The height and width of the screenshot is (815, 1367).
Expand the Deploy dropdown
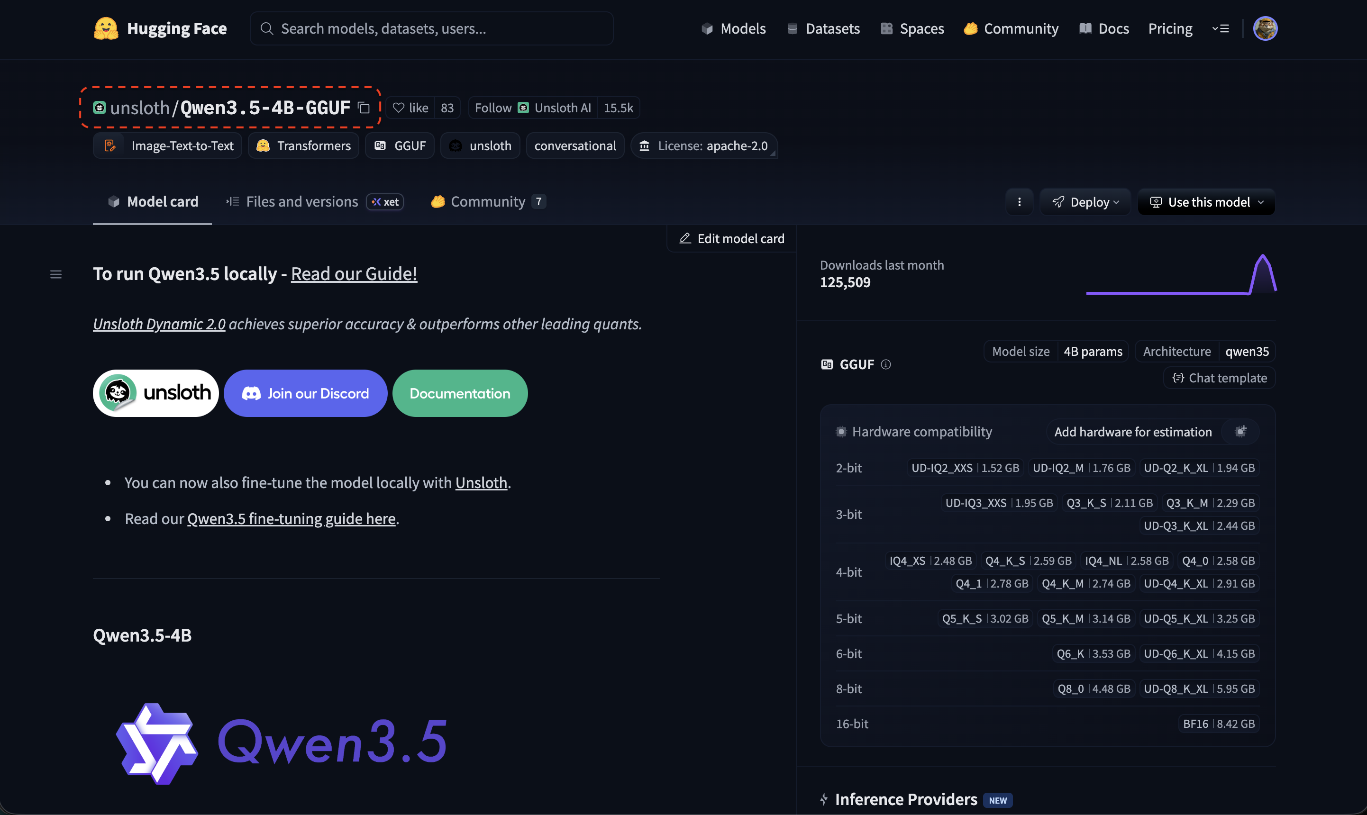1085,202
